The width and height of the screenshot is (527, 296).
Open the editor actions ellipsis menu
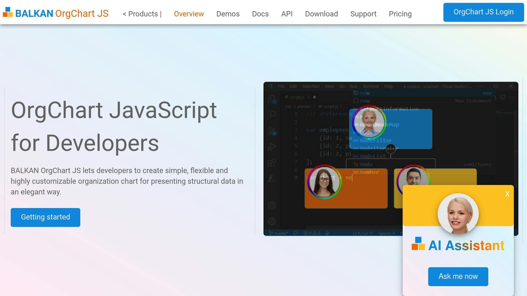click(x=512, y=97)
